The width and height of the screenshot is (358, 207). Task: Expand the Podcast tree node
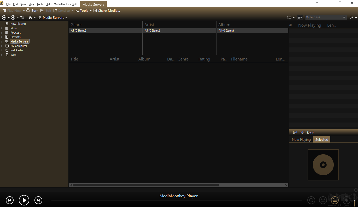point(2,33)
